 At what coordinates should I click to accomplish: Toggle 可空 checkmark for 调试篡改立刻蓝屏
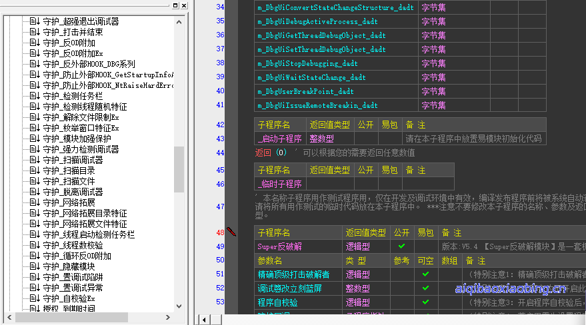click(x=425, y=288)
